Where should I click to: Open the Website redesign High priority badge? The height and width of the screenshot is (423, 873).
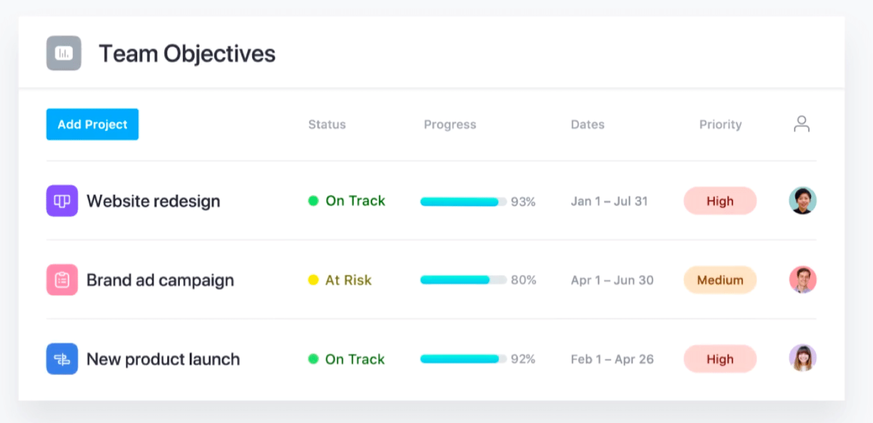(x=720, y=201)
